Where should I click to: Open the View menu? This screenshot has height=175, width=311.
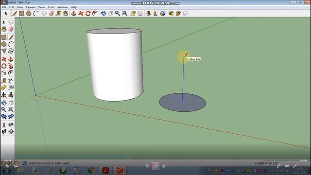[x=19, y=7]
